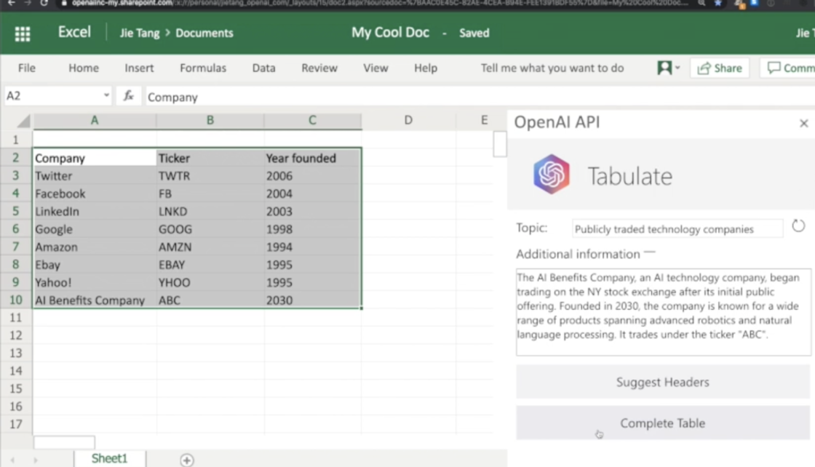The image size is (815, 467).
Task: Click the refresh icon beside the Topic field
Action: [798, 225]
